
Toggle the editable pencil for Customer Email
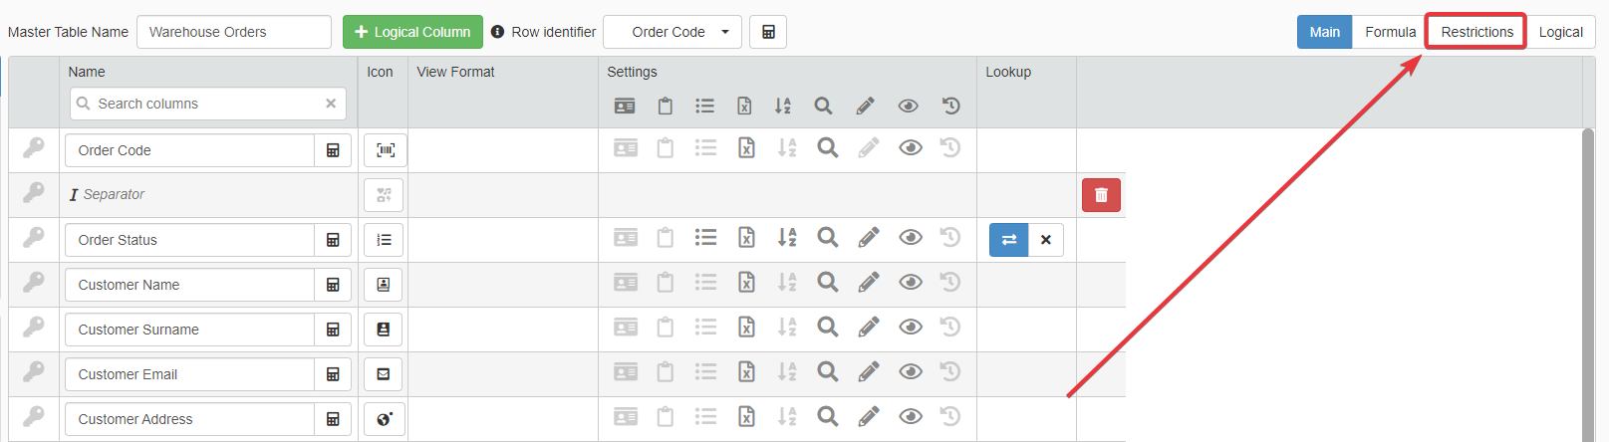tap(868, 372)
